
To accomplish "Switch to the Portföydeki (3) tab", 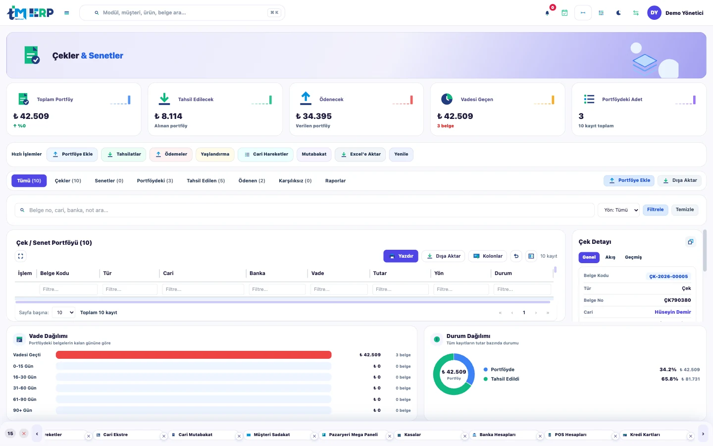I will pos(155,181).
